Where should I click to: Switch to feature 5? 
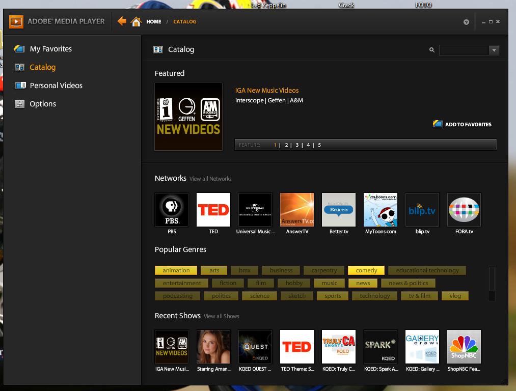tap(319, 145)
